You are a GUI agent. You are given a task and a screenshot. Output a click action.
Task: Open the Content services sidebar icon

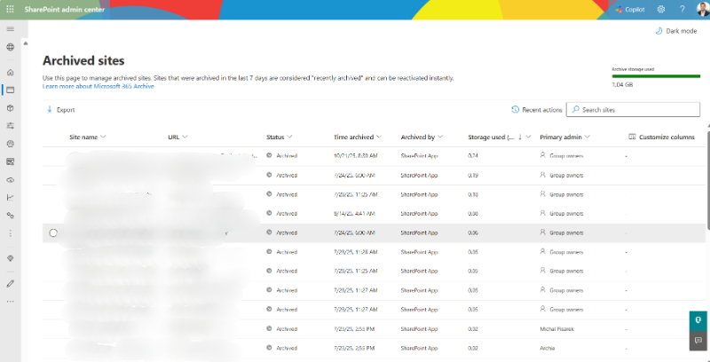[10, 161]
